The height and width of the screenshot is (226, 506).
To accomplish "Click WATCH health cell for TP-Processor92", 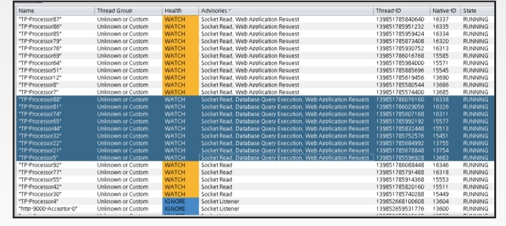I will (181, 165).
